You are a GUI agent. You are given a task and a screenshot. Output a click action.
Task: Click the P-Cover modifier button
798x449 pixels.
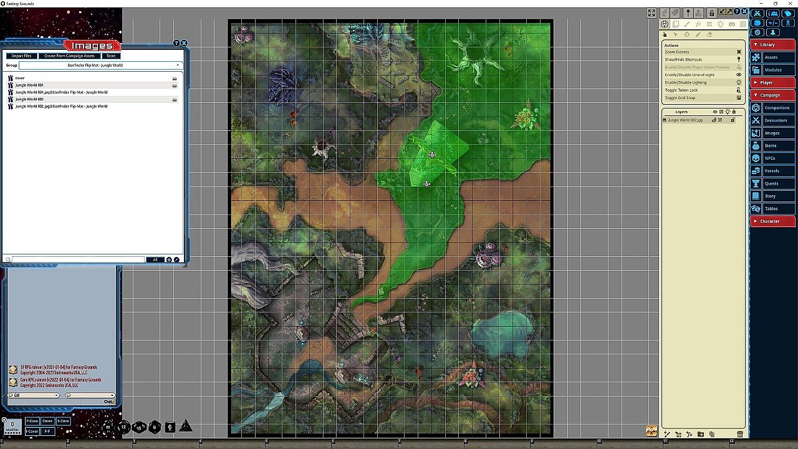click(32, 421)
